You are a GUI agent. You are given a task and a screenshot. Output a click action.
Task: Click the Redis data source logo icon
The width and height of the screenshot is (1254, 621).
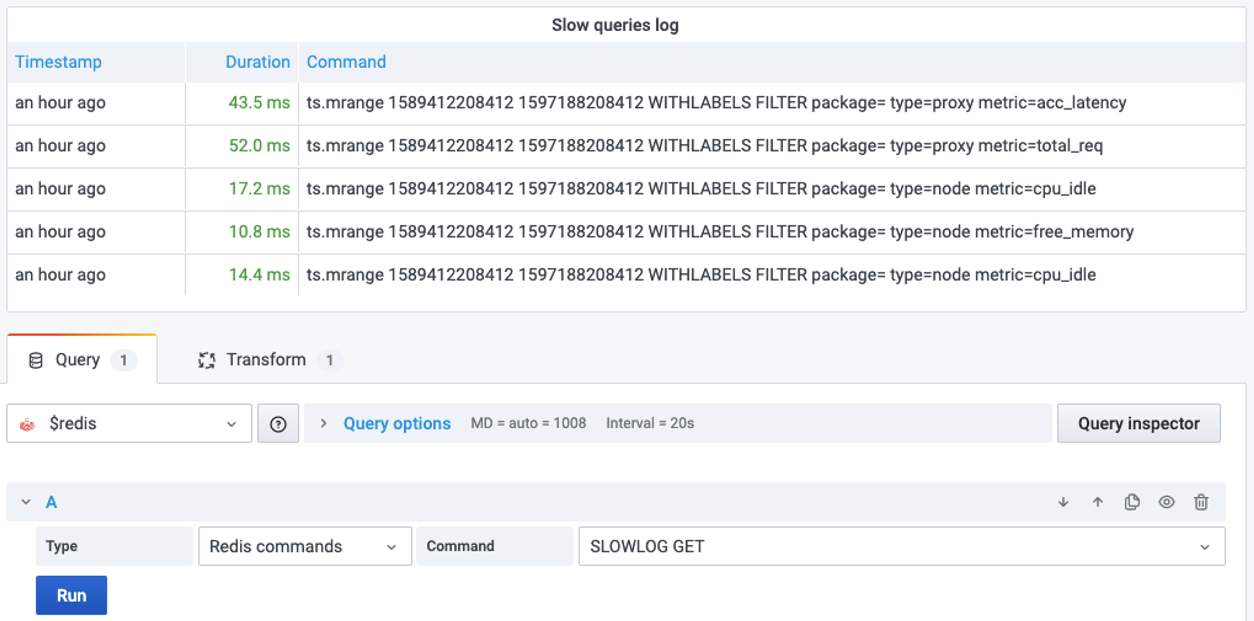[27, 424]
